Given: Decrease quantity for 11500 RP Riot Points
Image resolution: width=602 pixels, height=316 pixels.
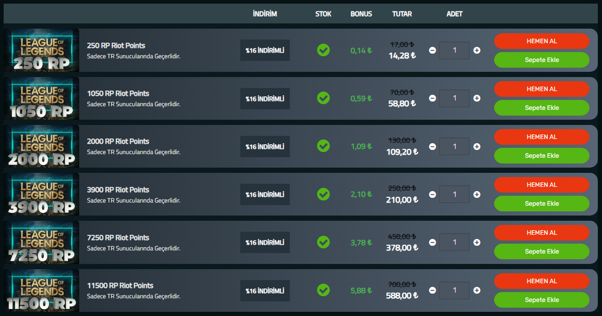Looking at the screenshot, I should (432, 290).
